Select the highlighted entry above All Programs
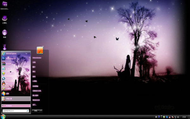The height and width of the screenshot is (119, 190). [x=16, y=99]
